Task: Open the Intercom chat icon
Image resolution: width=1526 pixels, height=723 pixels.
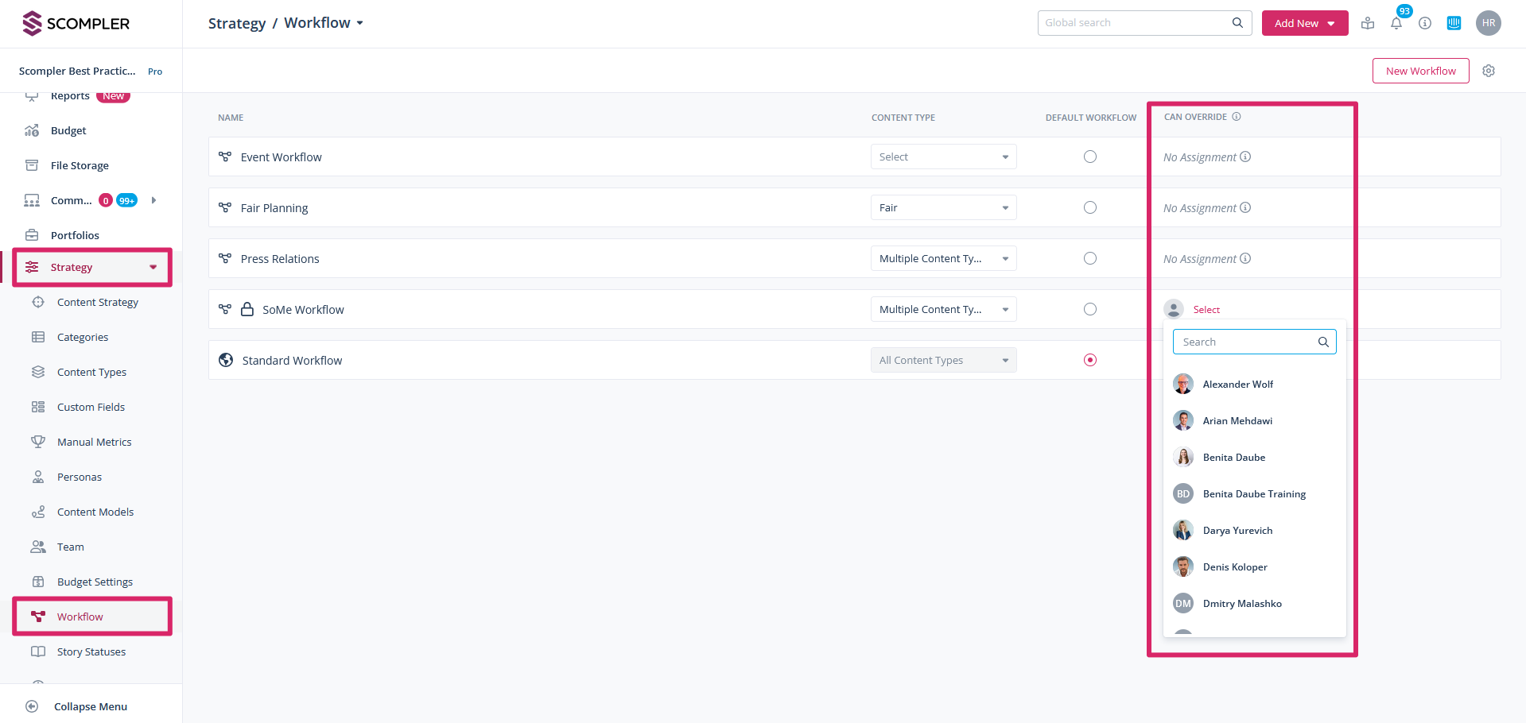Action: pyautogui.click(x=1454, y=23)
